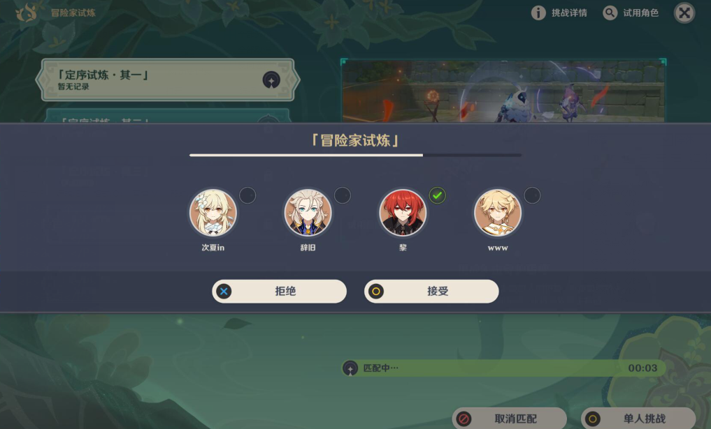Select 次夏in's player avatar
The width and height of the screenshot is (711, 429).
pyautogui.click(x=213, y=213)
